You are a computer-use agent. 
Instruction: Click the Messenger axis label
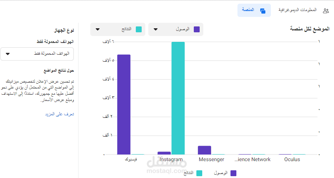pyautogui.click(x=211, y=159)
